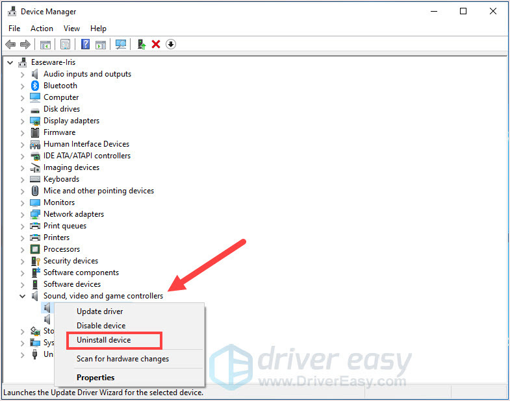Click the black down-arrow toolbar icon
The height and width of the screenshot is (401, 510).
click(171, 44)
